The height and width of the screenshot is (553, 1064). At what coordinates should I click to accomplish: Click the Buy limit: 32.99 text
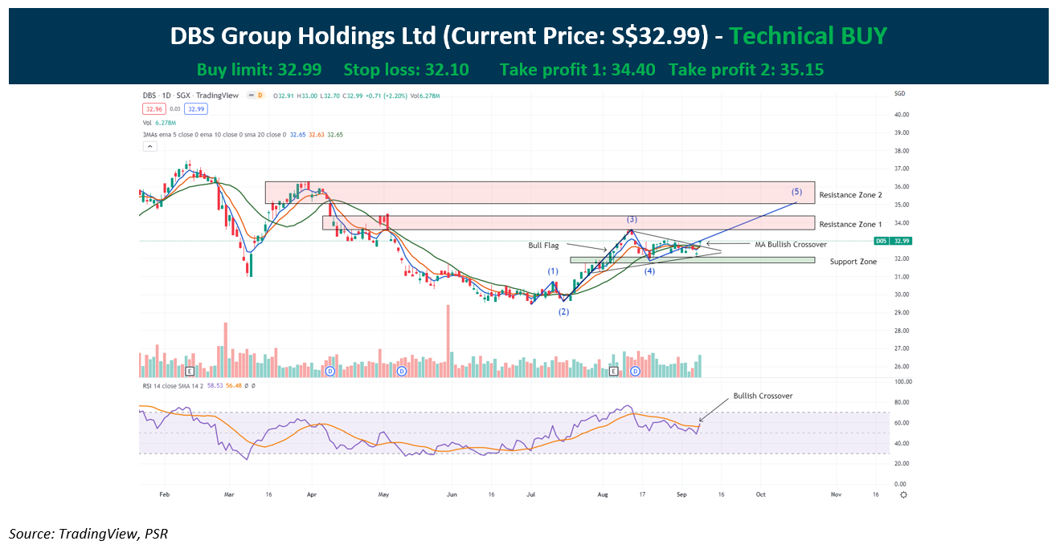pyautogui.click(x=260, y=70)
